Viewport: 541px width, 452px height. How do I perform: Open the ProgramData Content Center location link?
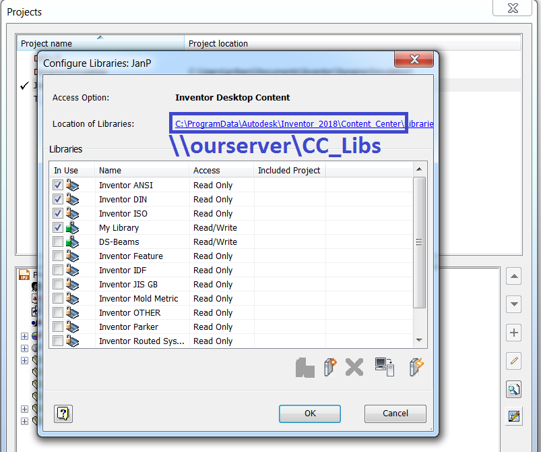pos(288,123)
